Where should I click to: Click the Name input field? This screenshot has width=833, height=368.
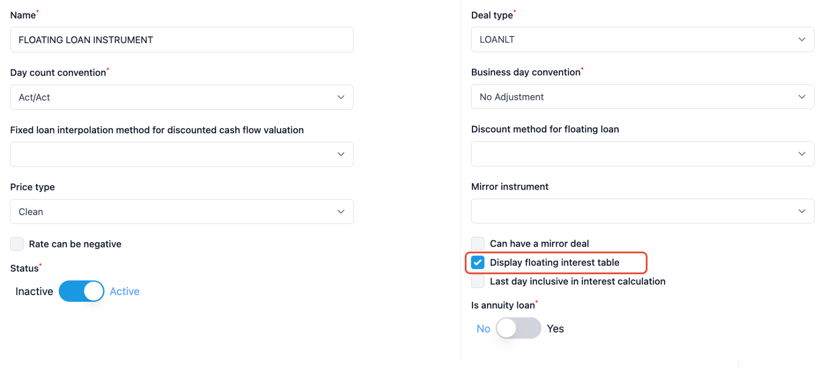click(181, 40)
